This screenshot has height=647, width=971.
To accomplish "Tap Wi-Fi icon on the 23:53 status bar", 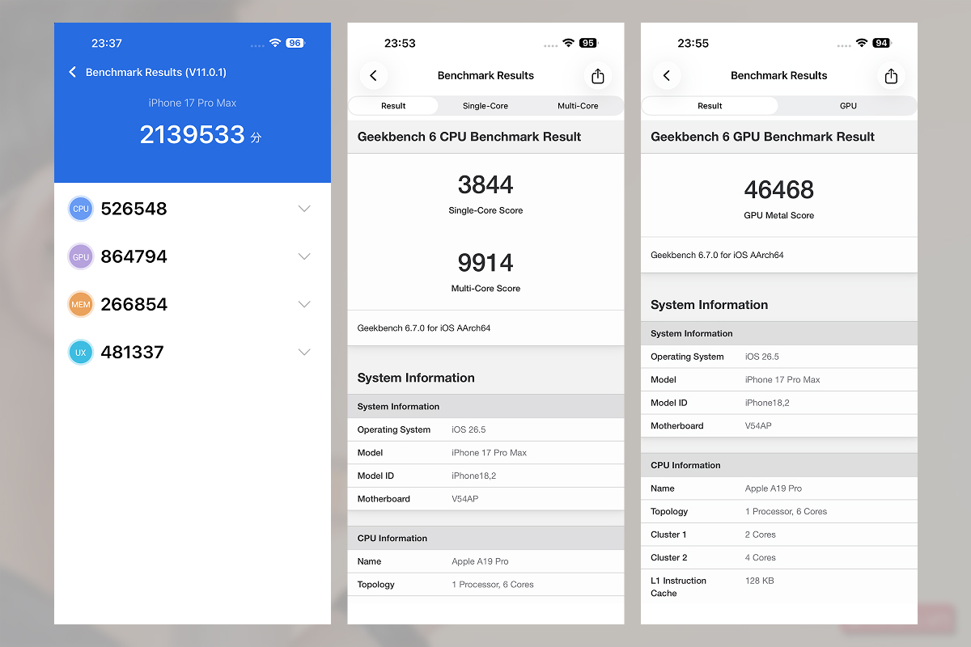I will click(x=568, y=43).
